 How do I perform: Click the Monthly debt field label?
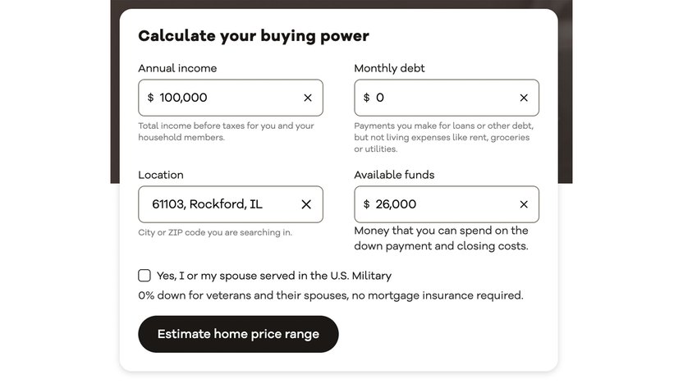tap(389, 69)
